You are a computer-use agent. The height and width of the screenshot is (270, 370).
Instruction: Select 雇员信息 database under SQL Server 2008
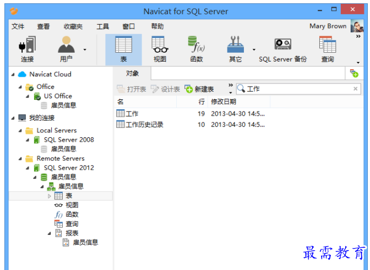tap(64, 149)
